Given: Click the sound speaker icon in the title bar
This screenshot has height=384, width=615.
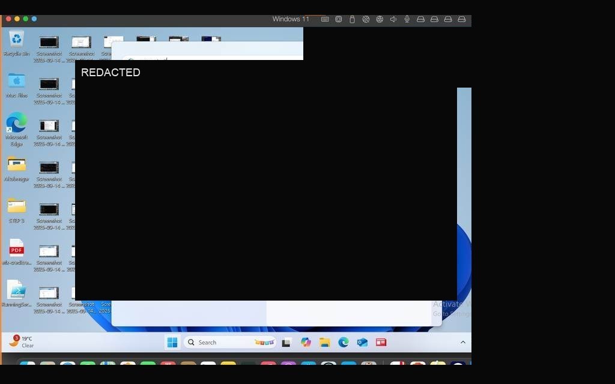Looking at the screenshot, I should click(x=393, y=19).
